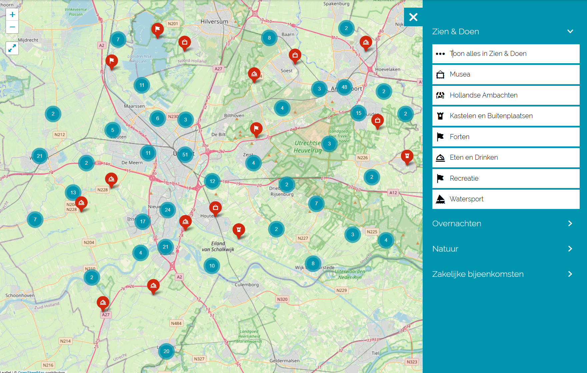Click red castle marker below Houten

point(239,231)
